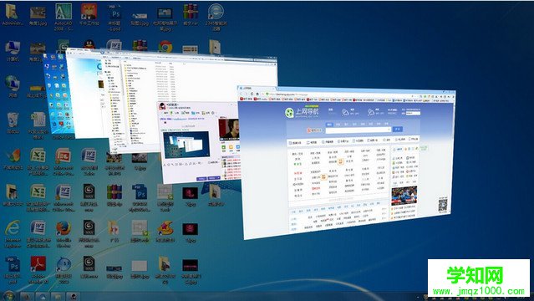Open the sports news thumbnail in the browser

coord(404,196)
